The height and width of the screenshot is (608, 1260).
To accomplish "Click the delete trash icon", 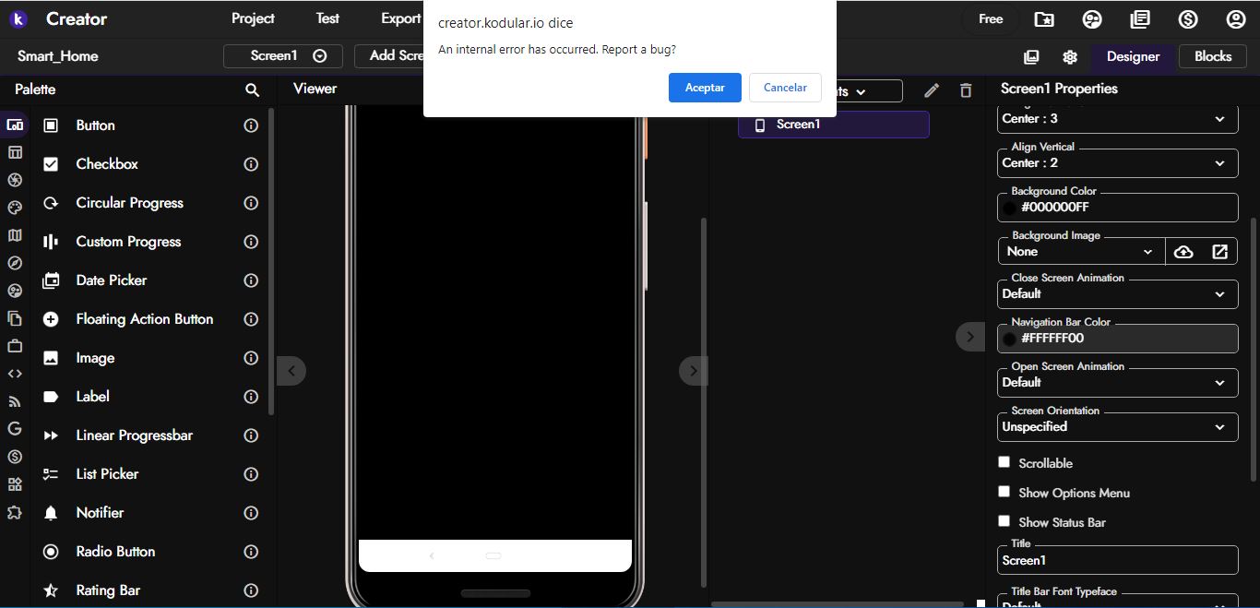I will click(x=966, y=90).
